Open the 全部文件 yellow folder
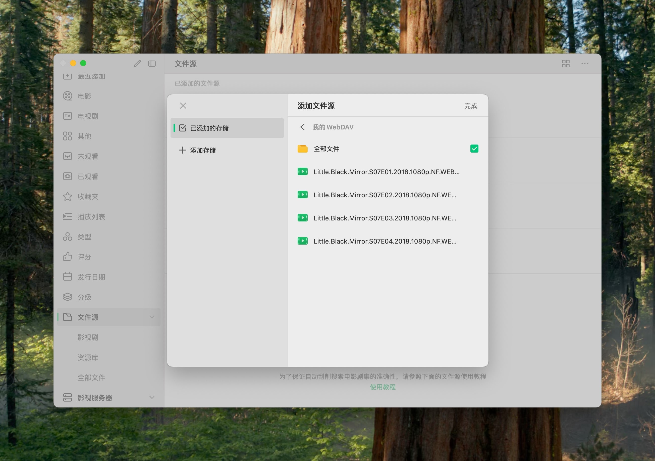Image resolution: width=655 pixels, height=461 pixels. [x=302, y=149]
